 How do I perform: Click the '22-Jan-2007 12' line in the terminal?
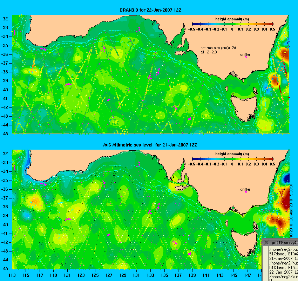click(283, 272)
